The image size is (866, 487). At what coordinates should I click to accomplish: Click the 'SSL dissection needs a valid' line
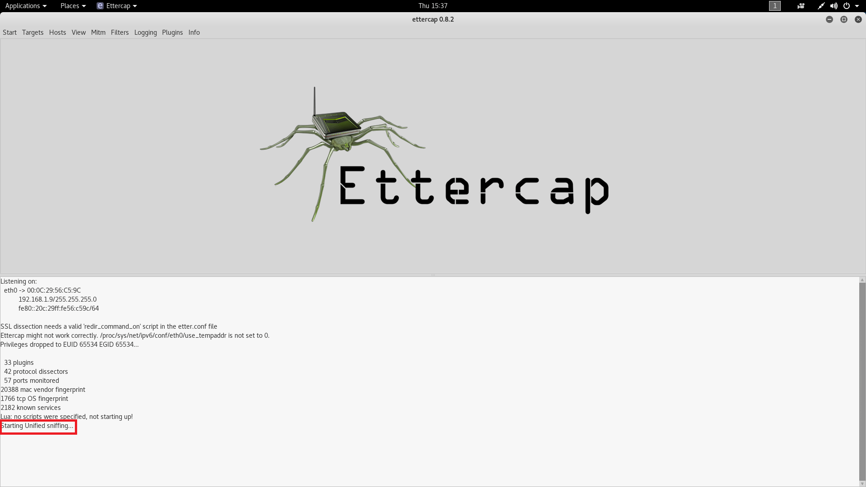click(x=109, y=326)
